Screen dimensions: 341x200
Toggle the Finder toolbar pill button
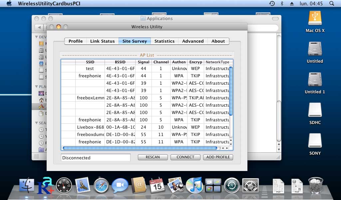pyautogui.click(x=275, y=19)
